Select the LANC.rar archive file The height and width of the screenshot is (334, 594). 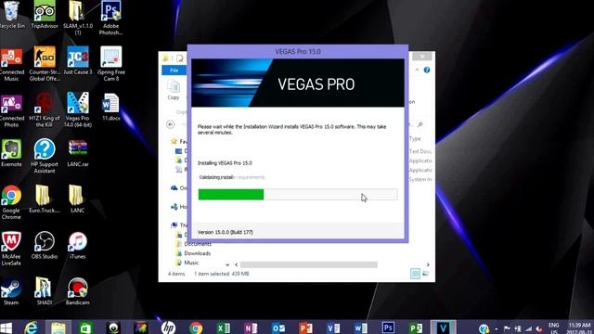[x=77, y=153]
